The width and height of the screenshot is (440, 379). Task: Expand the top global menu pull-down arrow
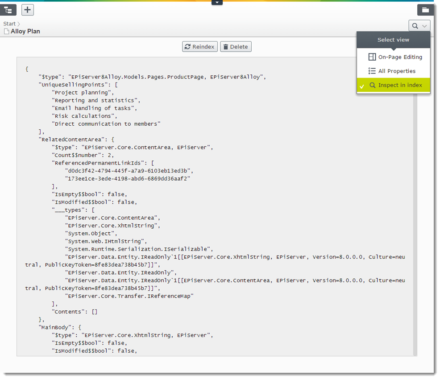click(x=217, y=3)
